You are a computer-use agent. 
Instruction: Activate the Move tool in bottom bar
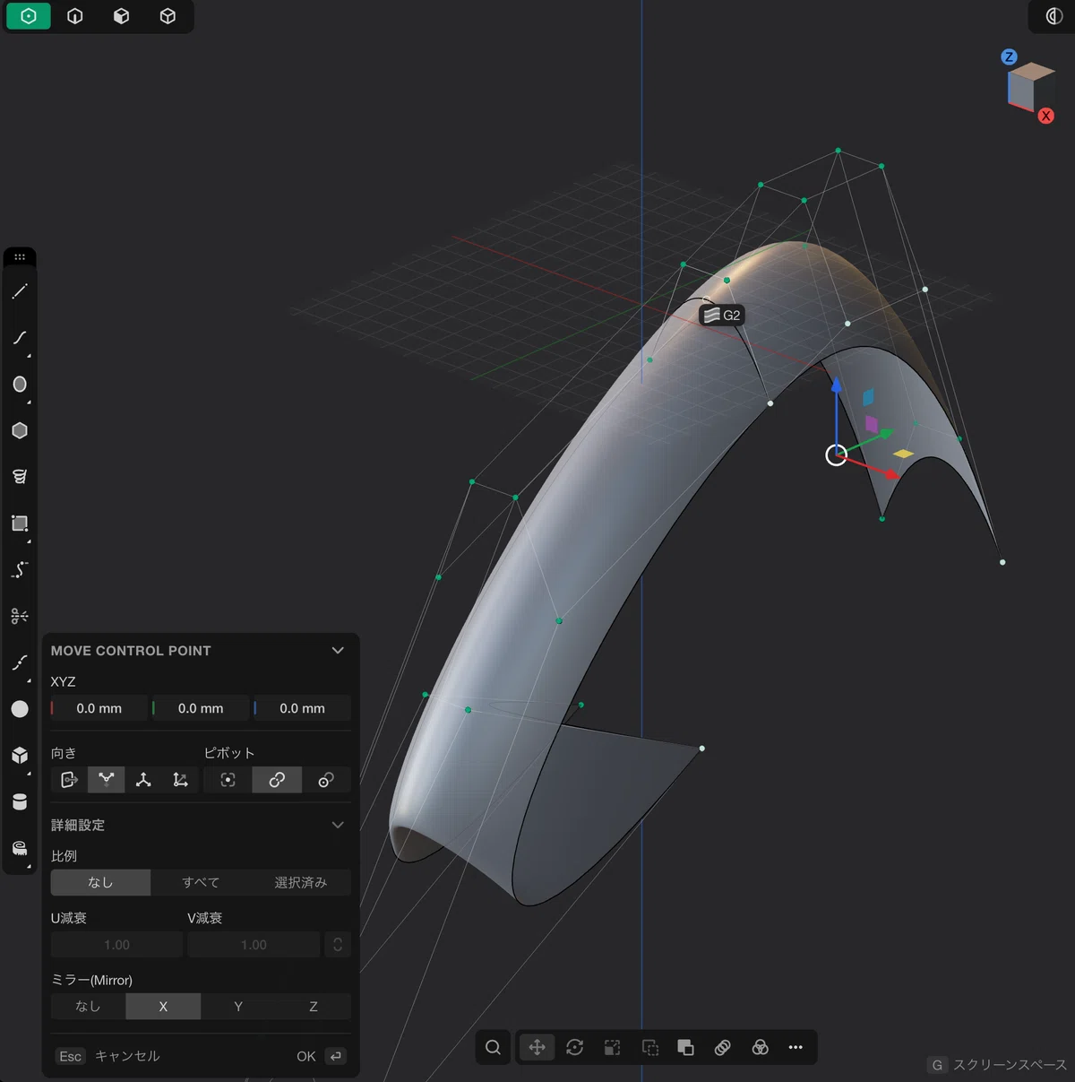(537, 1047)
